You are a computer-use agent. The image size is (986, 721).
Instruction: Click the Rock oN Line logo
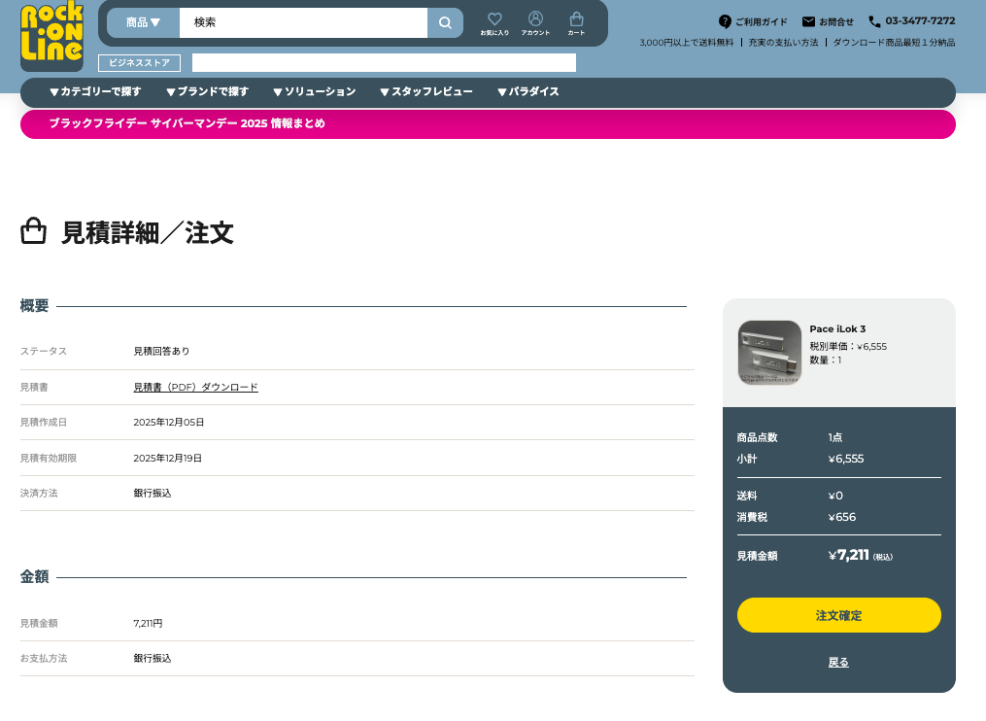coord(51,36)
